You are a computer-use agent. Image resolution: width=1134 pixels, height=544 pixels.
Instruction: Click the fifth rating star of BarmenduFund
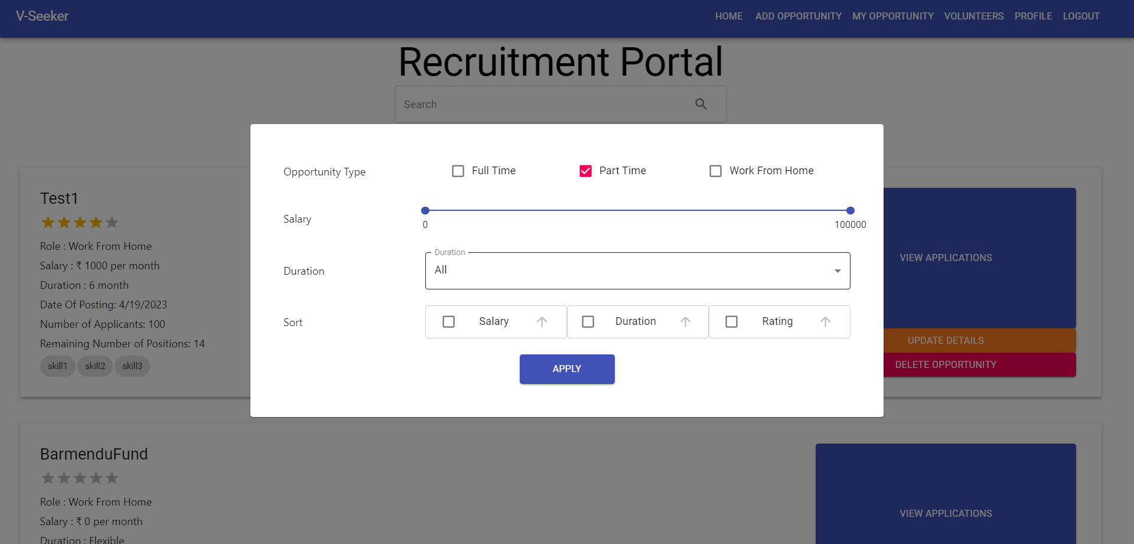tap(112, 478)
